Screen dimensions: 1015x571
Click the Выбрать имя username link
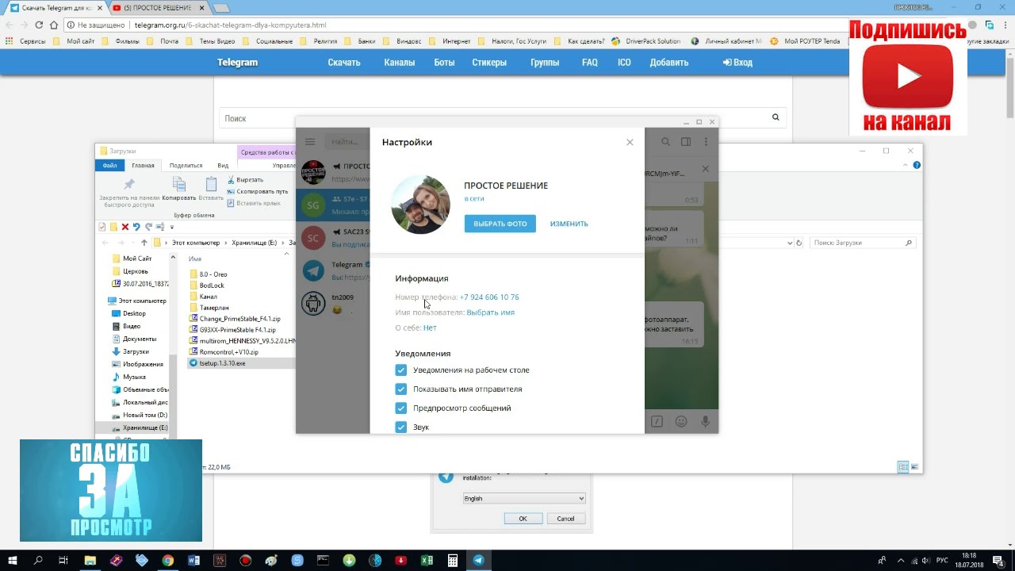click(x=490, y=312)
